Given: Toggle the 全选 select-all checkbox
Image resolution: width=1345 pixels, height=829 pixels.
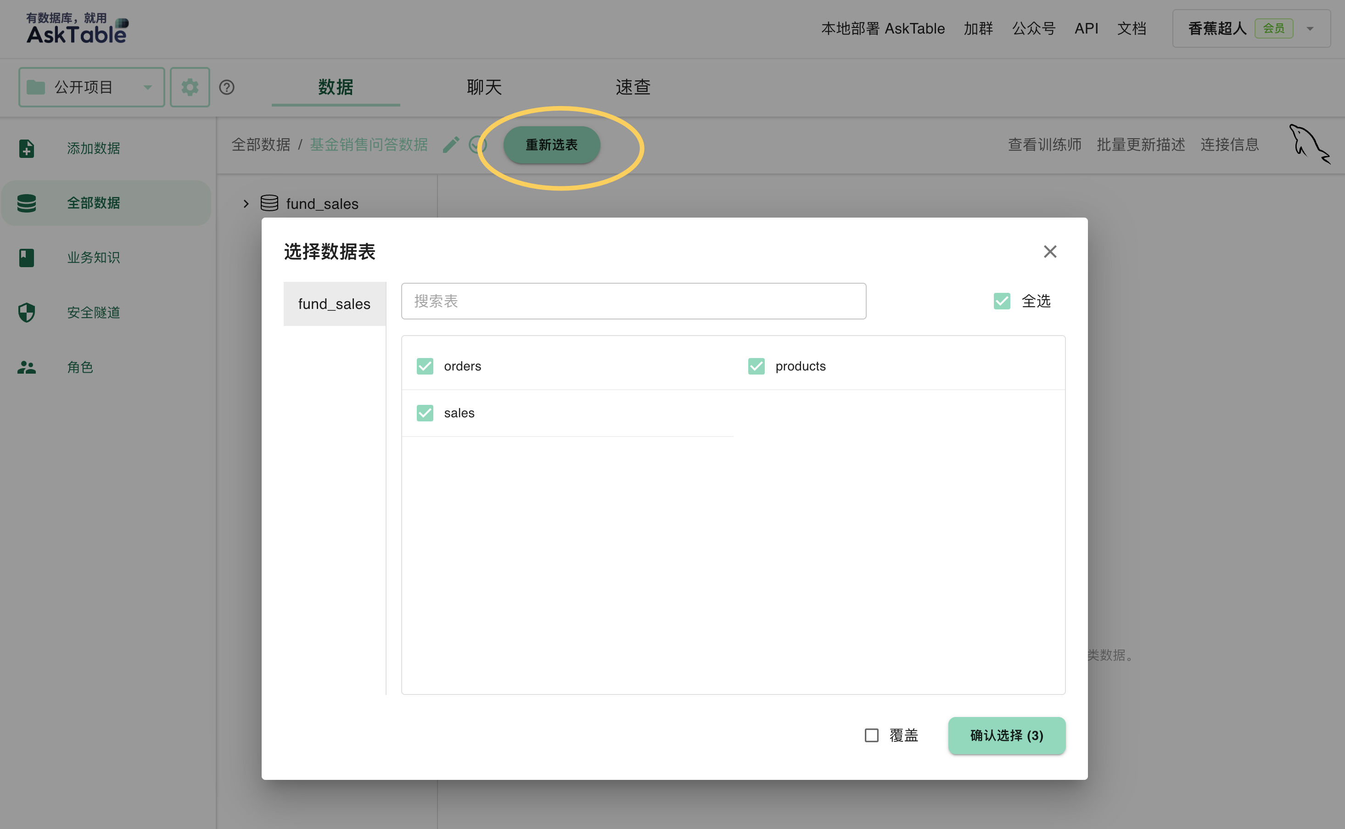Looking at the screenshot, I should tap(1002, 301).
